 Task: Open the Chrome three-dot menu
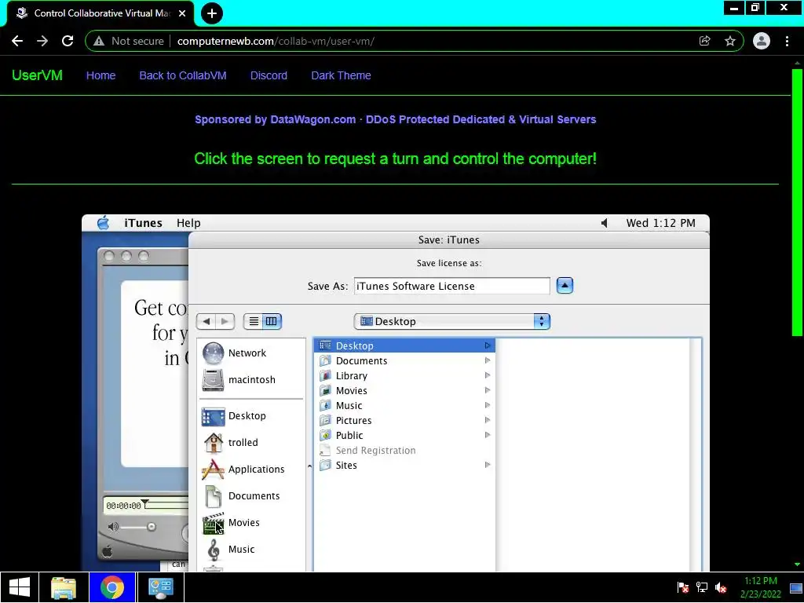click(x=787, y=41)
